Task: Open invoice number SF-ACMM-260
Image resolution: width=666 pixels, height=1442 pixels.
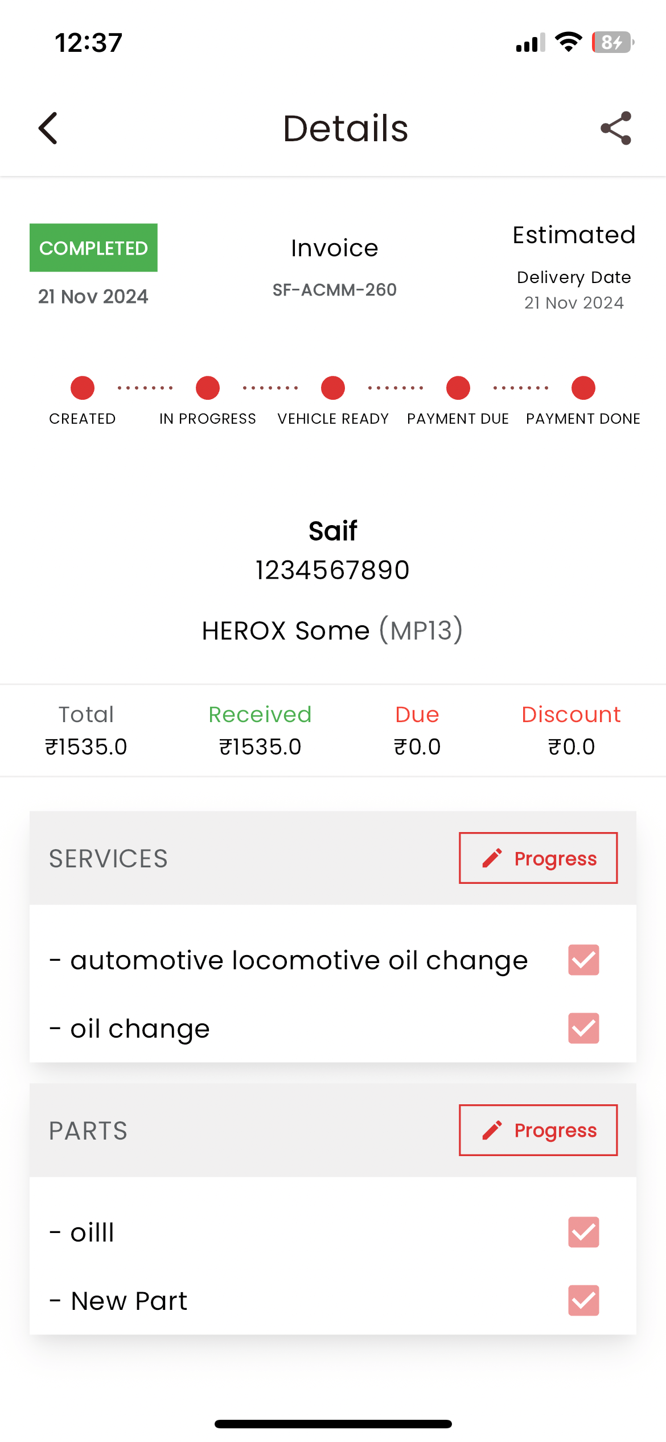Action: click(334, 290)
